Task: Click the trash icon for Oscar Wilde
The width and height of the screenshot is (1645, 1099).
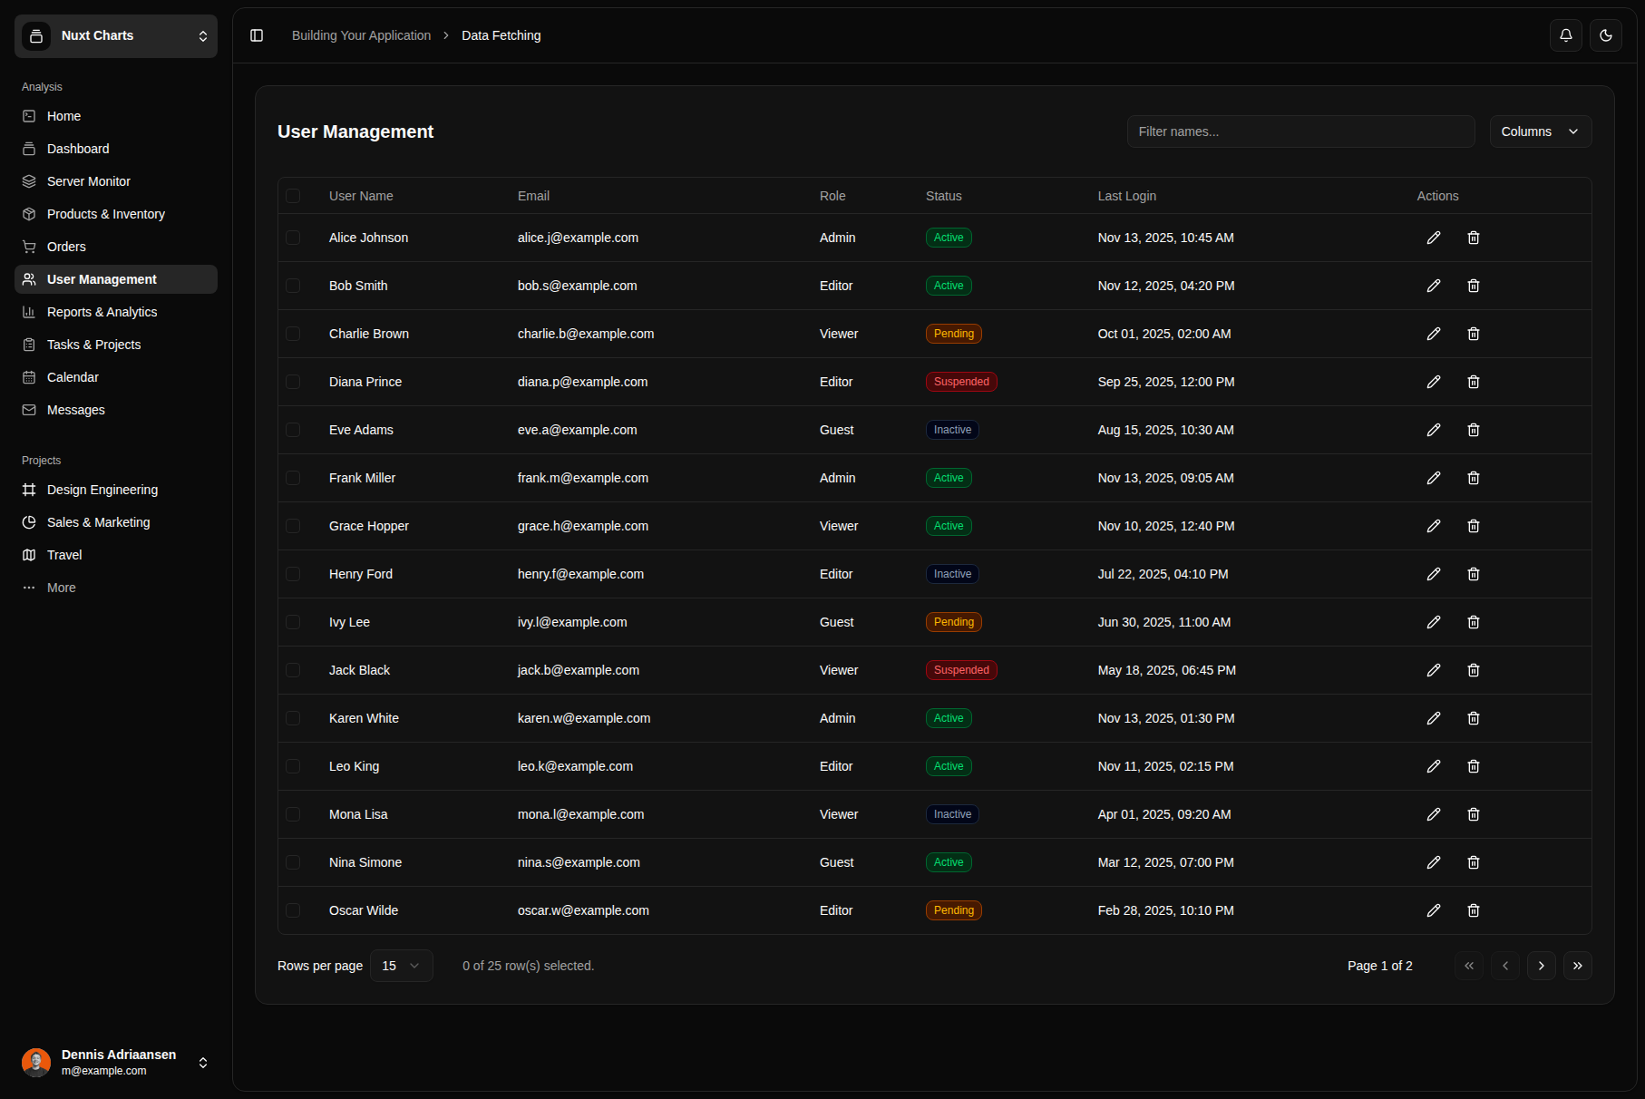Action: click(x=1473, y=910)
